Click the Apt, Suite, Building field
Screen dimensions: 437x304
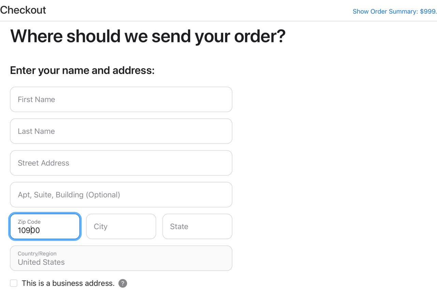121,194
